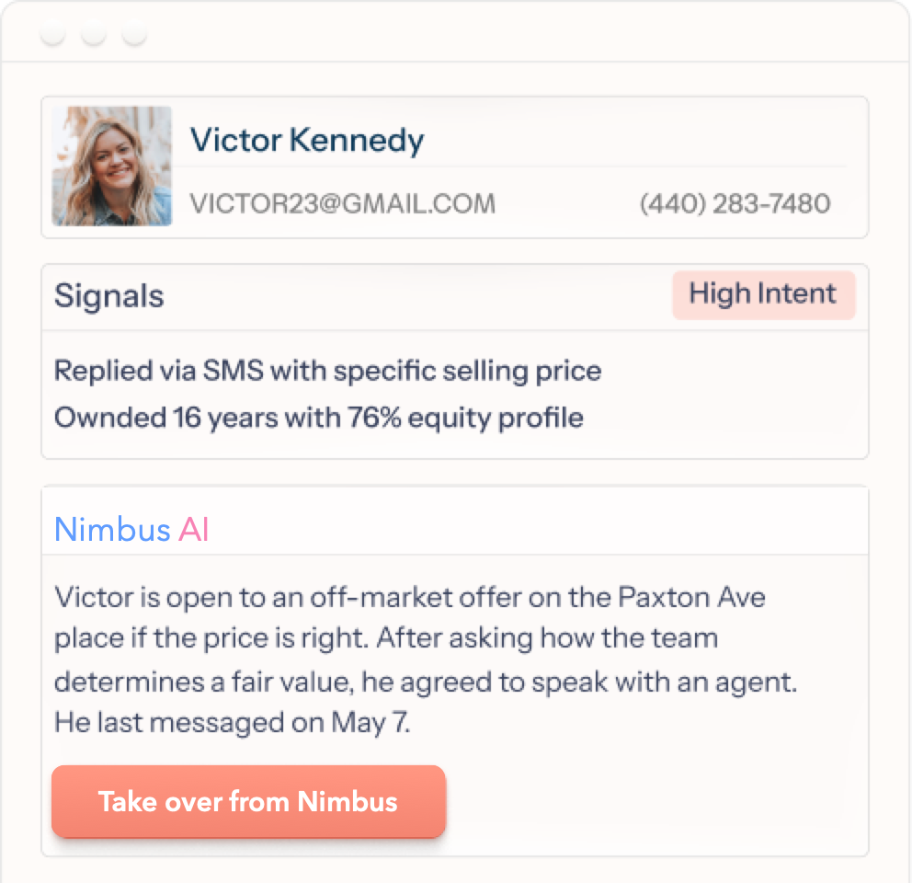
Task: Click the summary line starting Victor is open
Action: (409, 597)
